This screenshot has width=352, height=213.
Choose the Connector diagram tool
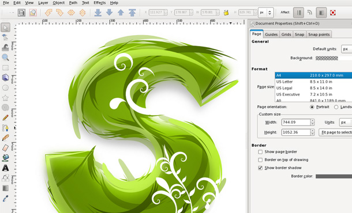point(5,178)
